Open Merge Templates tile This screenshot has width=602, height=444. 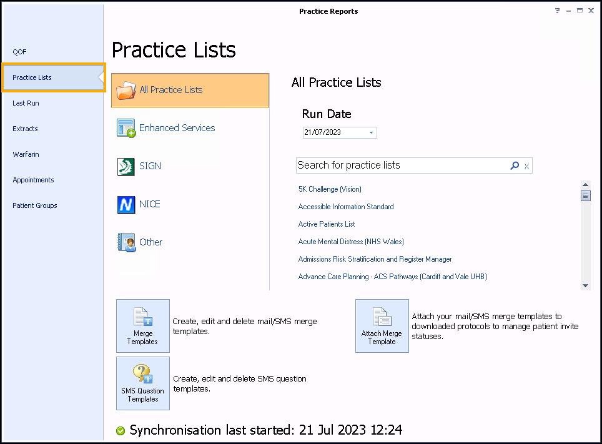point(143,326)
